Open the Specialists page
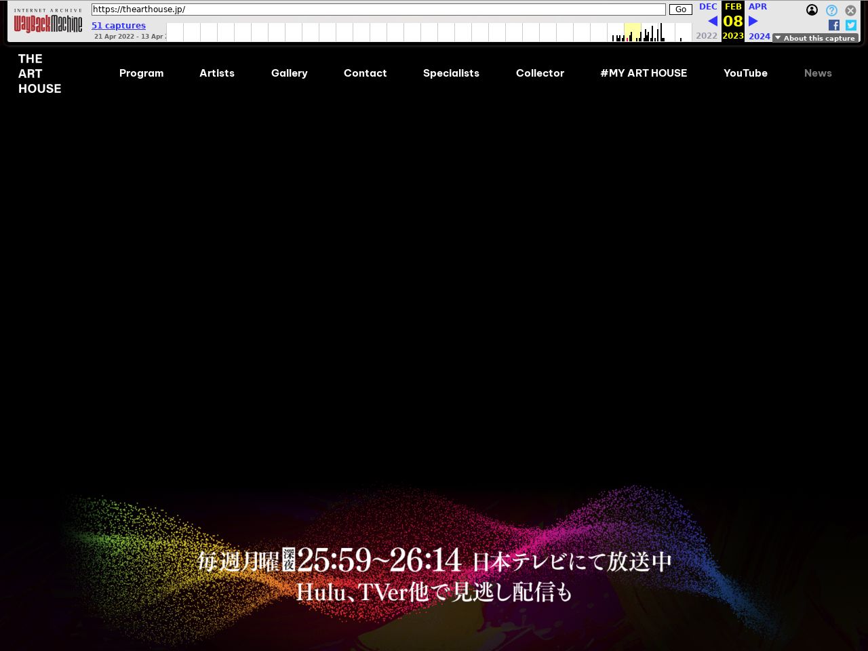The image size is (868, 651). click(x=451, y=73)
